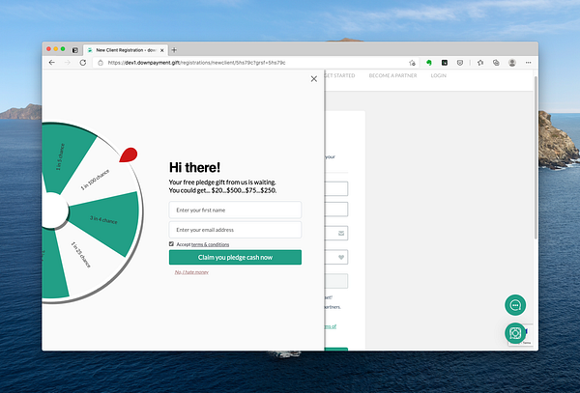Viewport: 580px width, 393px height.
Task: Open a new browser tab
Action: coord(174,50)
